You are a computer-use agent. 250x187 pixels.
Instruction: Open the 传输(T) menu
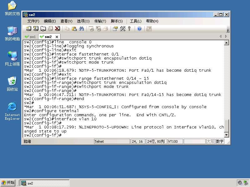100,21
